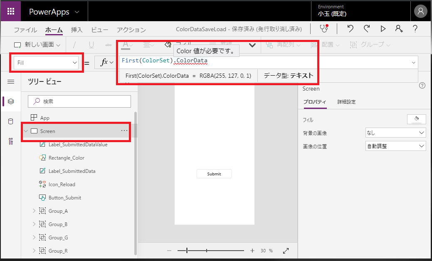
Task: Zoom in with plus icon
Action: (252, 251)
